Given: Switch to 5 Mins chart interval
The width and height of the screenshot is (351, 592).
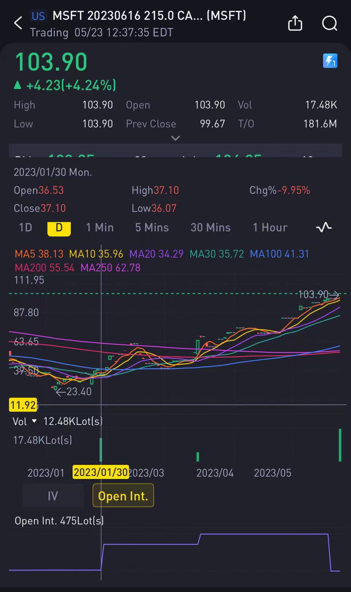Looking at the screenshot, I should (152, 227).
